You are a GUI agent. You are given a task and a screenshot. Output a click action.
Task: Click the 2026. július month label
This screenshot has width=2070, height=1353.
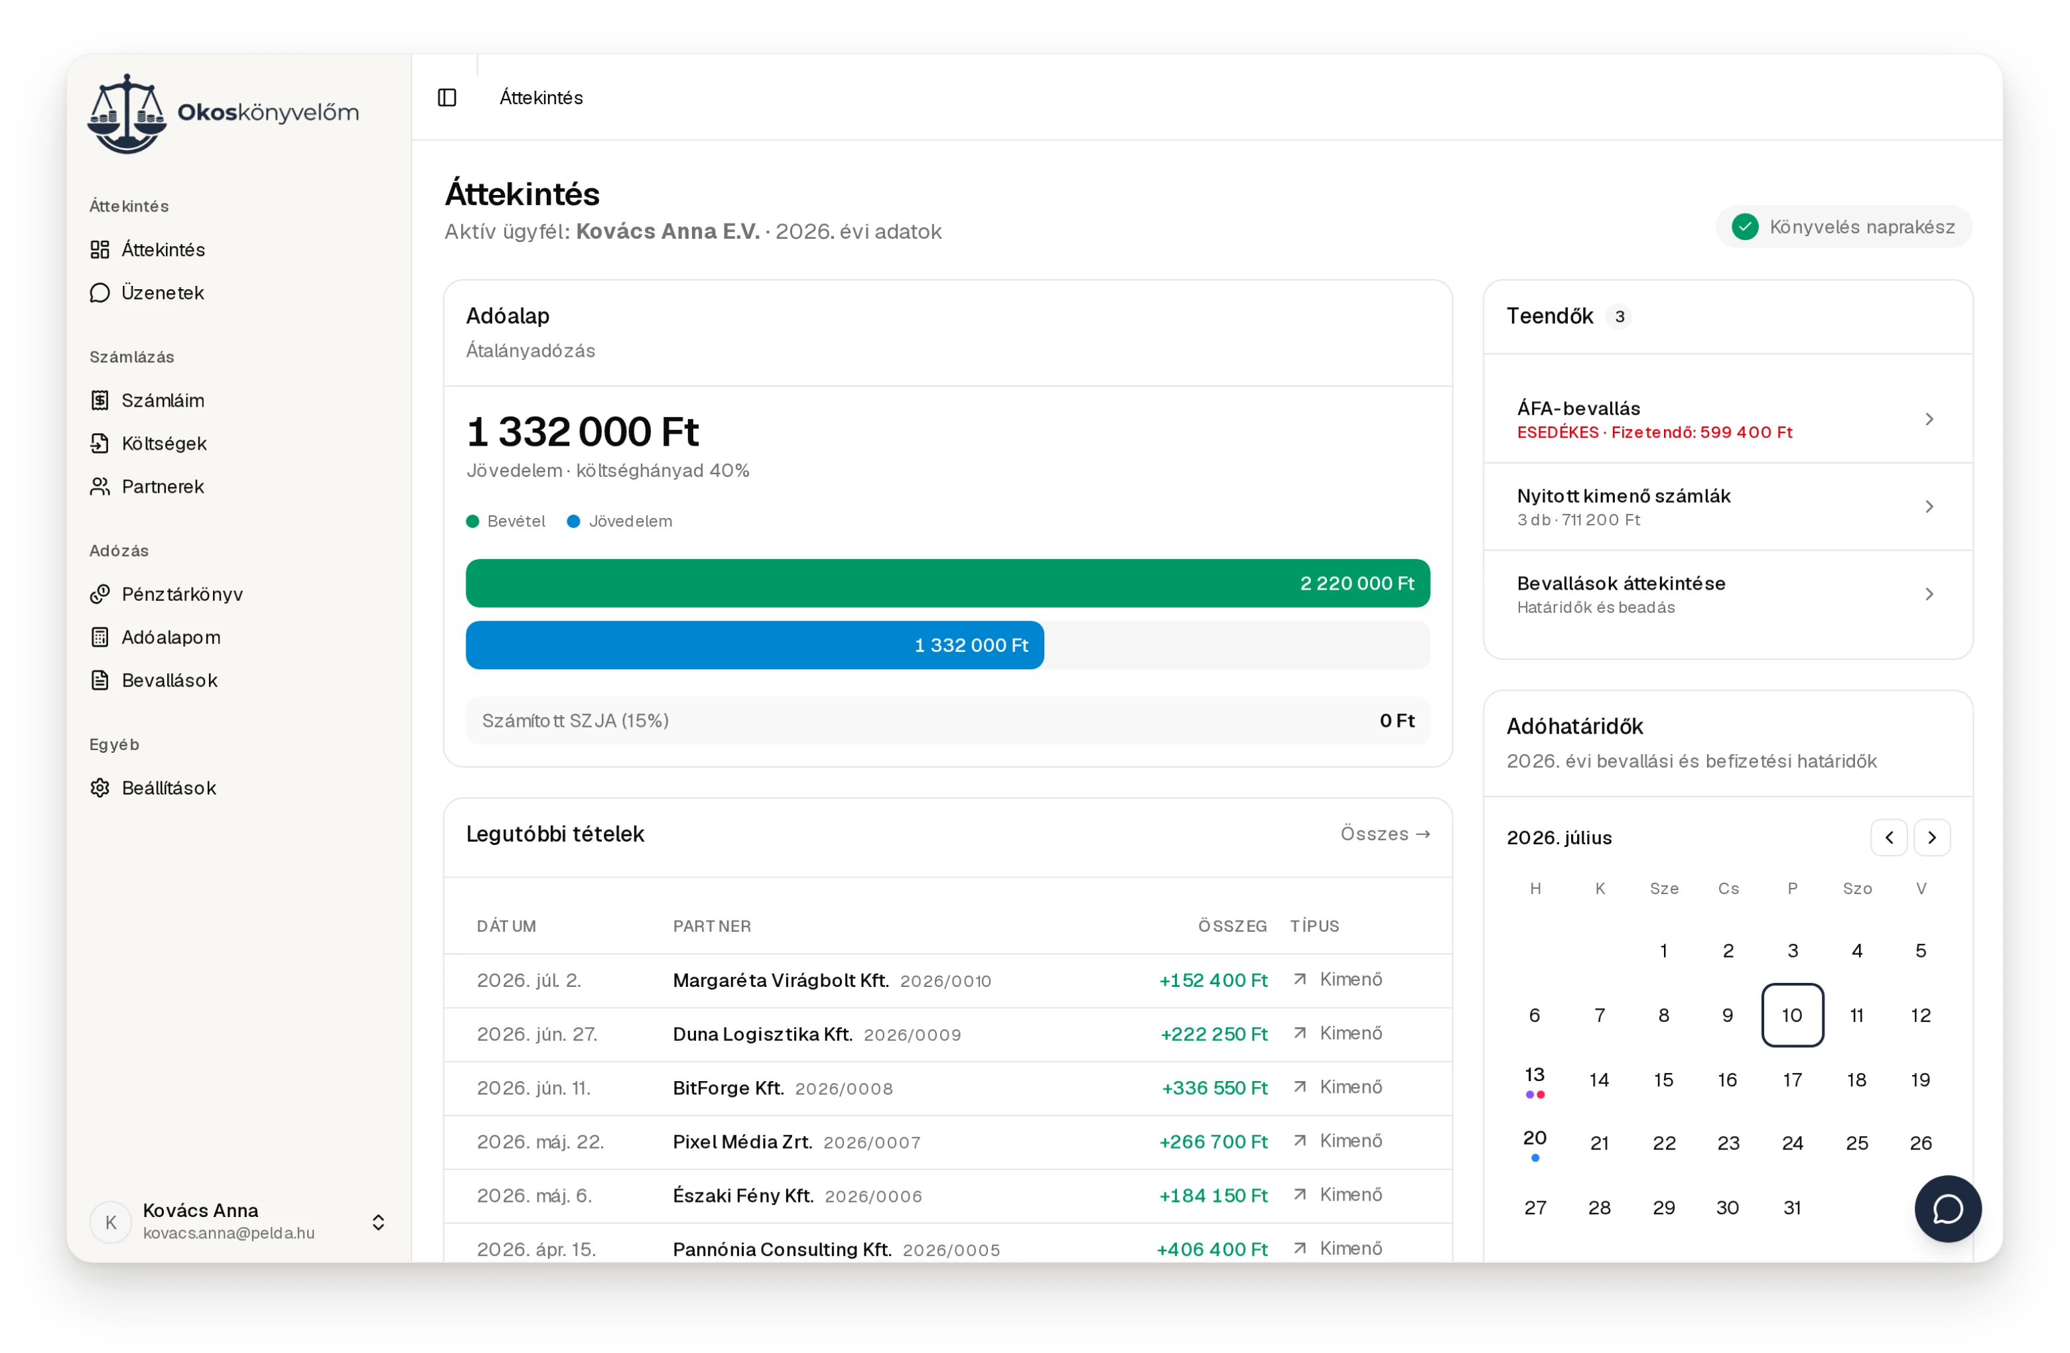tap(1558, 838)
